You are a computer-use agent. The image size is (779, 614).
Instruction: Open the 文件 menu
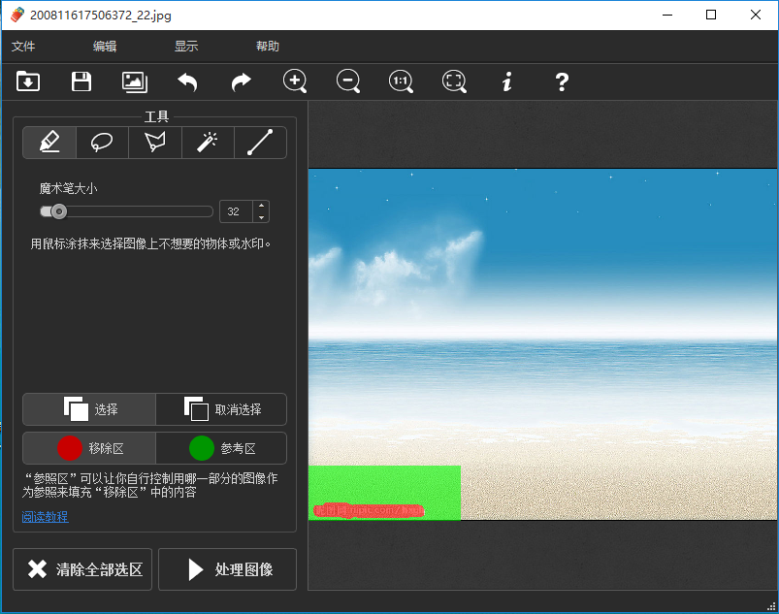pyautogui.click(x=23, y=47)
